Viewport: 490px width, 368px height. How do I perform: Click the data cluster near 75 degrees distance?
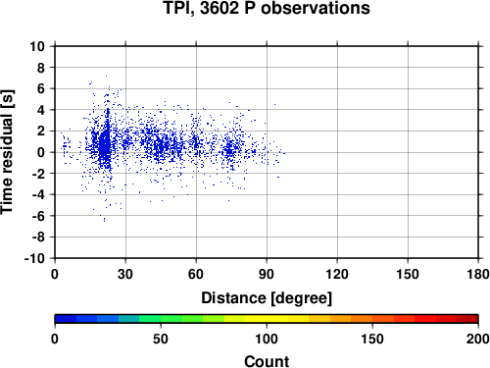coord(229,150)
